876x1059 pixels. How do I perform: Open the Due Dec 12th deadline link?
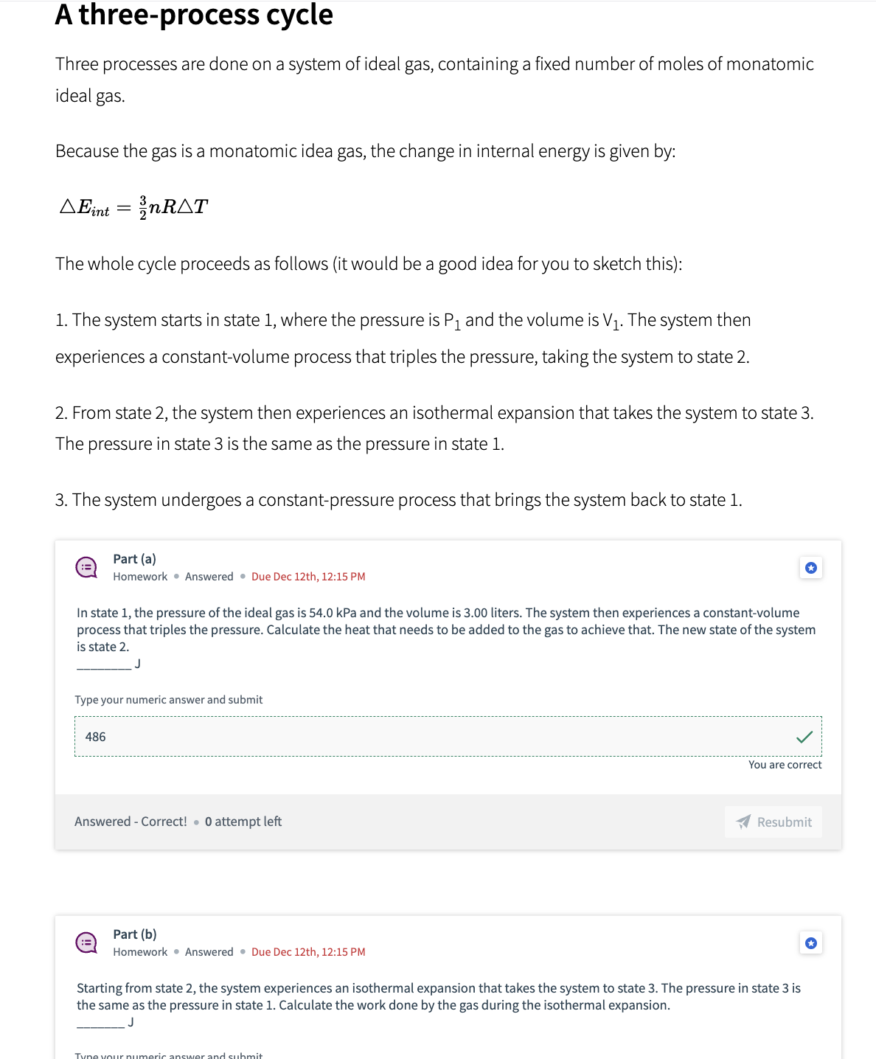(x=308, y=576)
